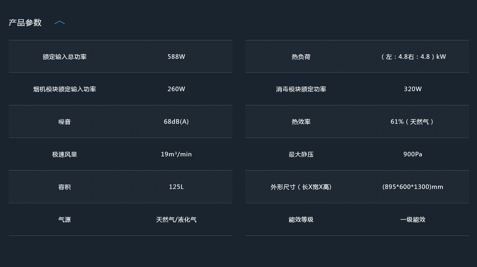Image resolution: width=477 pixels, height=267 pixels.
Task: Select the (895*600*1300)mm dimension value
Action: click(412, 187)
